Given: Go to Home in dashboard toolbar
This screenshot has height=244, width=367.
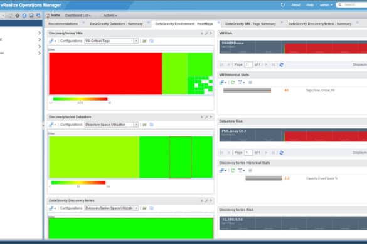Looking at the screenshot, I should pos(53,16).
